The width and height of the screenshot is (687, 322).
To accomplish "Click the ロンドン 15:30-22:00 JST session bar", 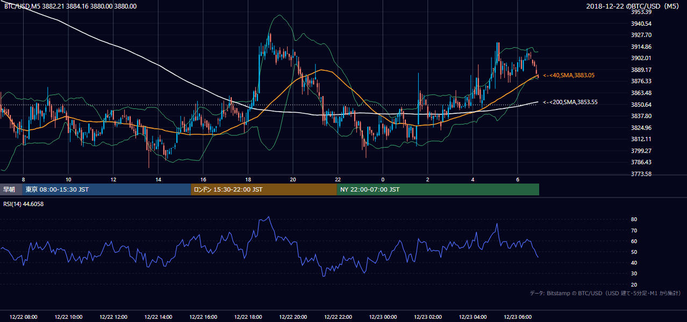I will pyautogui.click(x=264, y=189).
